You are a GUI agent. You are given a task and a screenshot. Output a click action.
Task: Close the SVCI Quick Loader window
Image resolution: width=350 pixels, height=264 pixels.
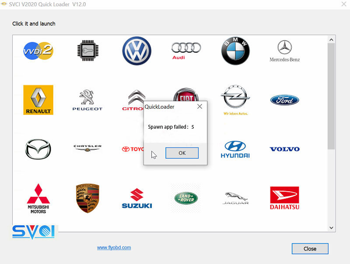(x=344, y=4)
